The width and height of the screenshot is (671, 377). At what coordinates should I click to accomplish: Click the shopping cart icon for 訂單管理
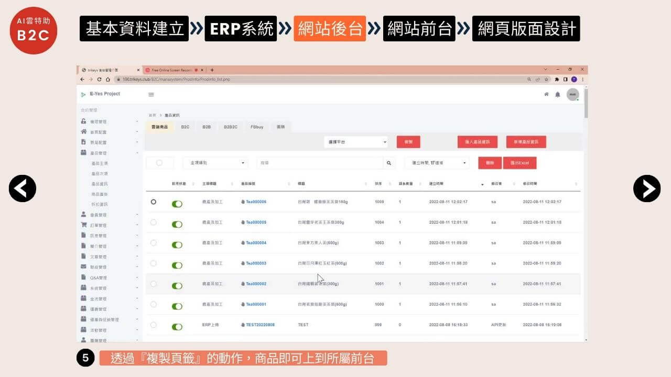click(x=83, y=225)
